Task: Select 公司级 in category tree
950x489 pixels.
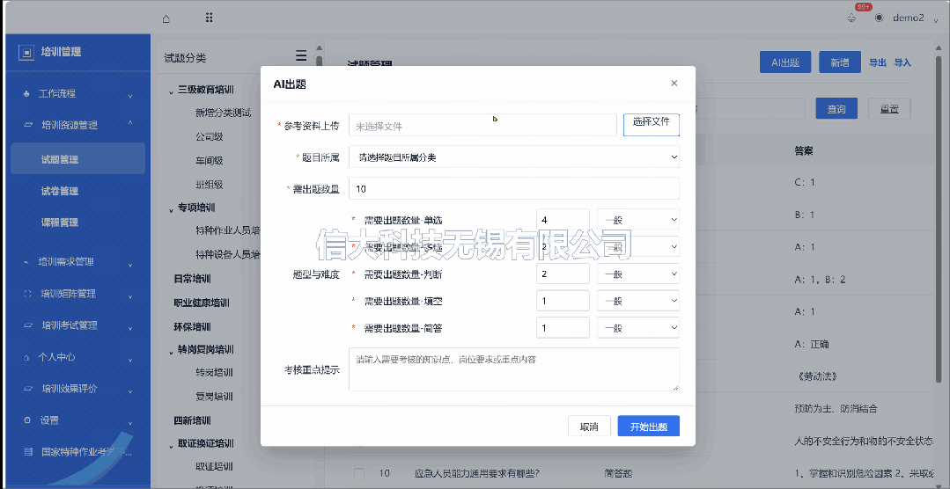Action: (x=210, y=137)
